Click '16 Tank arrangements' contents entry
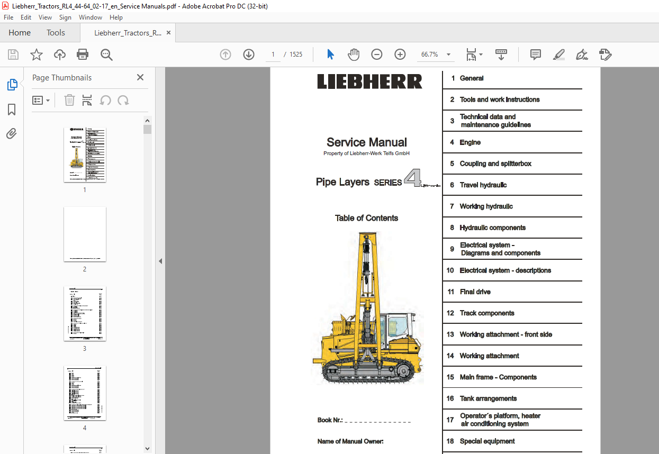 coord(481,398)
